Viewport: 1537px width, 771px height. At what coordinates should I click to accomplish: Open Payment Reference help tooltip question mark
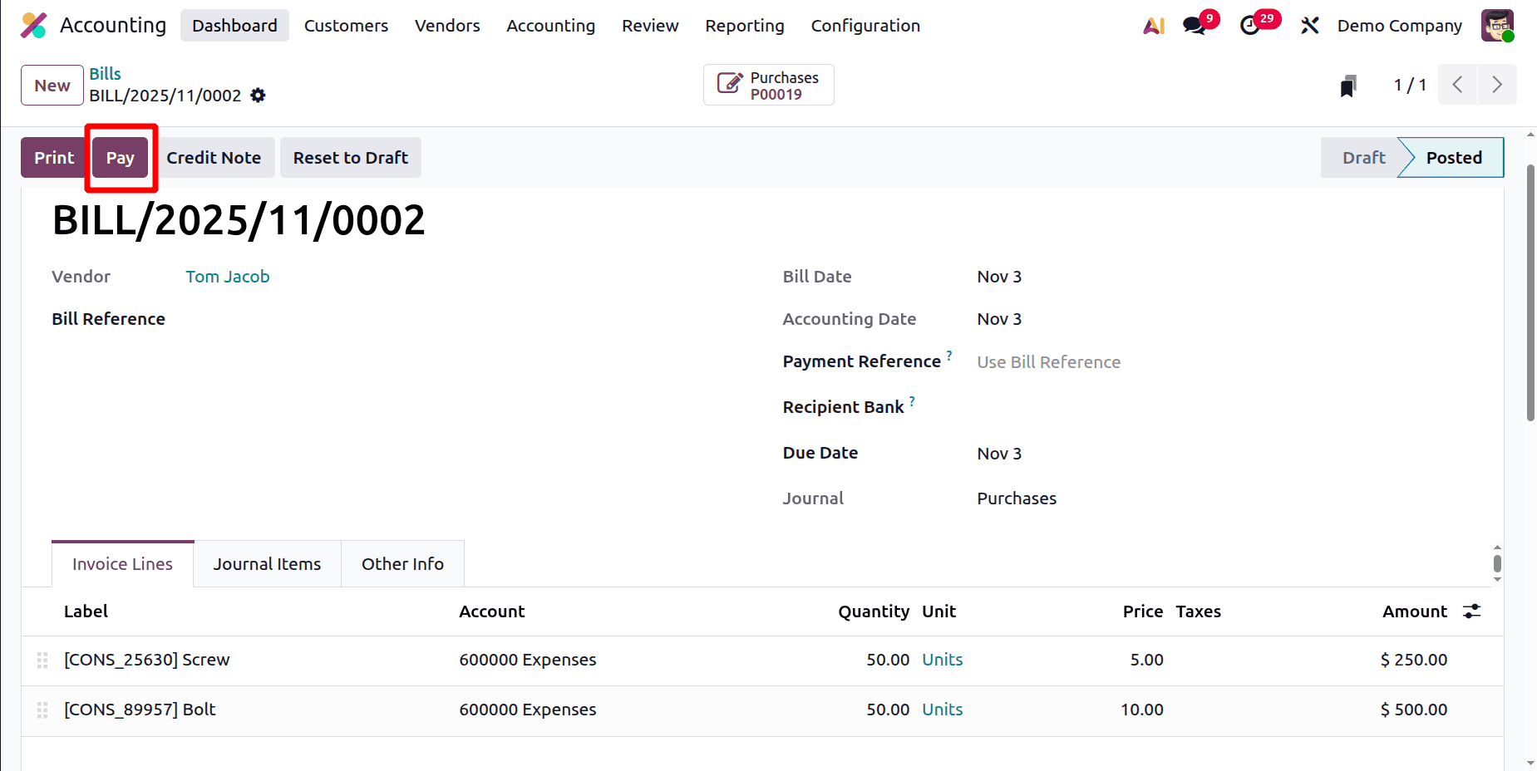click(949, 355)
